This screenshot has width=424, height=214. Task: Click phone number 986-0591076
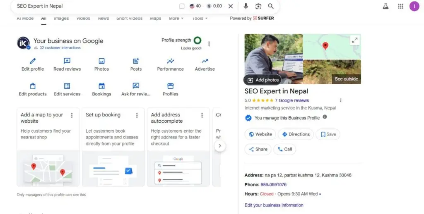[x=273, y=185]
